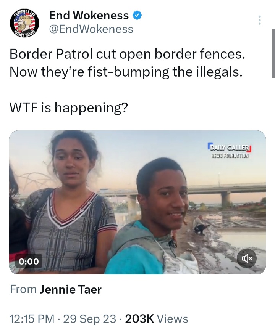Image resolution: width=275 pixels, height=329 pixels.
Task: Open Jennie Taer source profile
Action: (71, 289)
